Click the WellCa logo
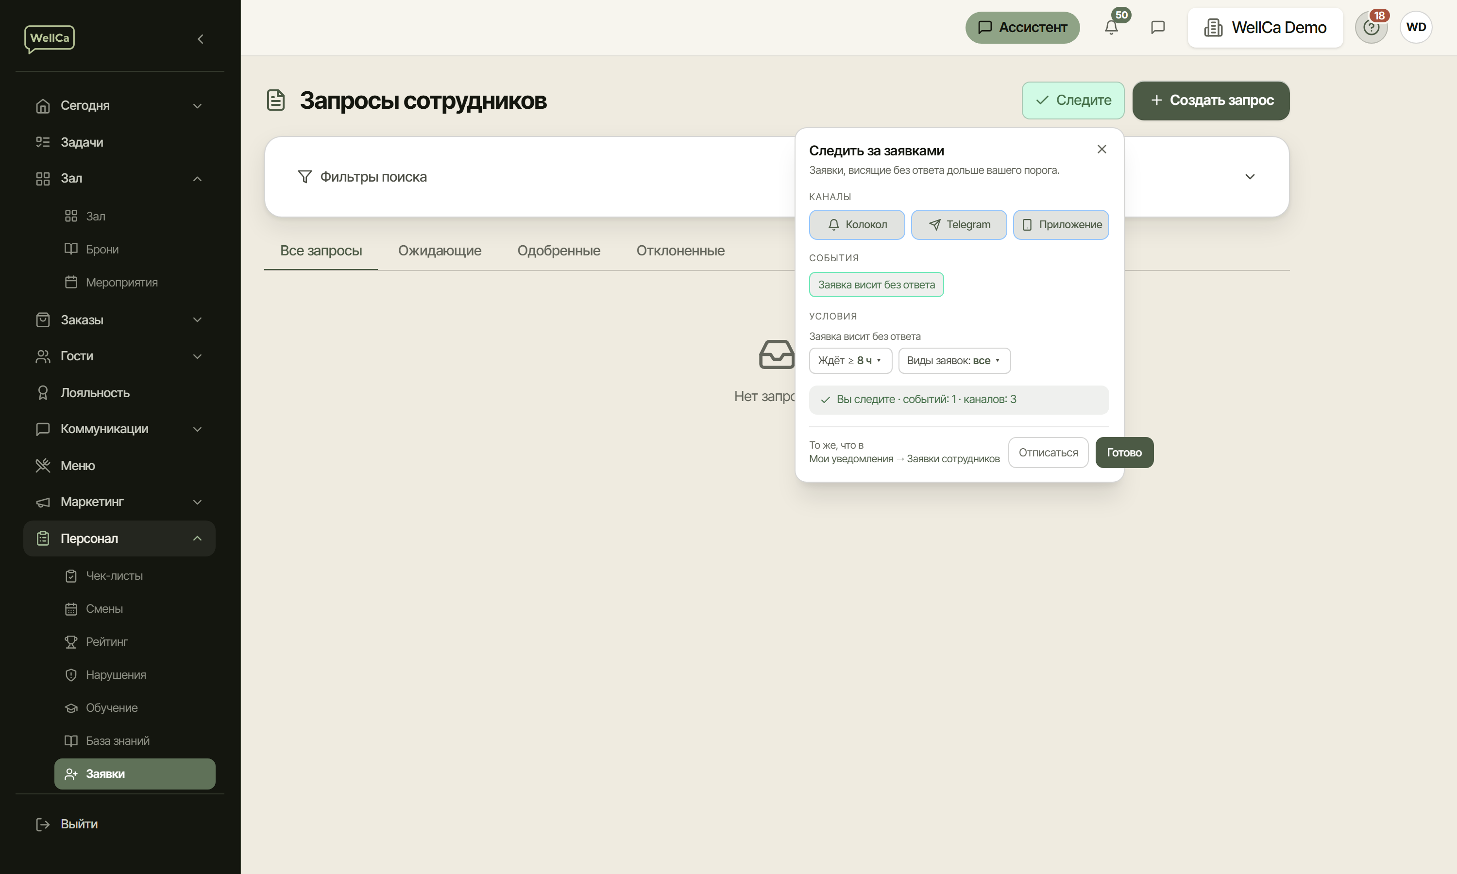The image size is (1457, 874). point(50,39)
